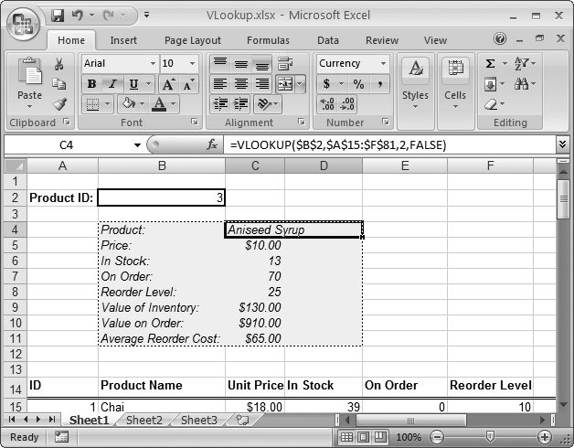Viewport: 574px width, 448px height.
Task: Toggle Bold formatting
Action: 91,84
